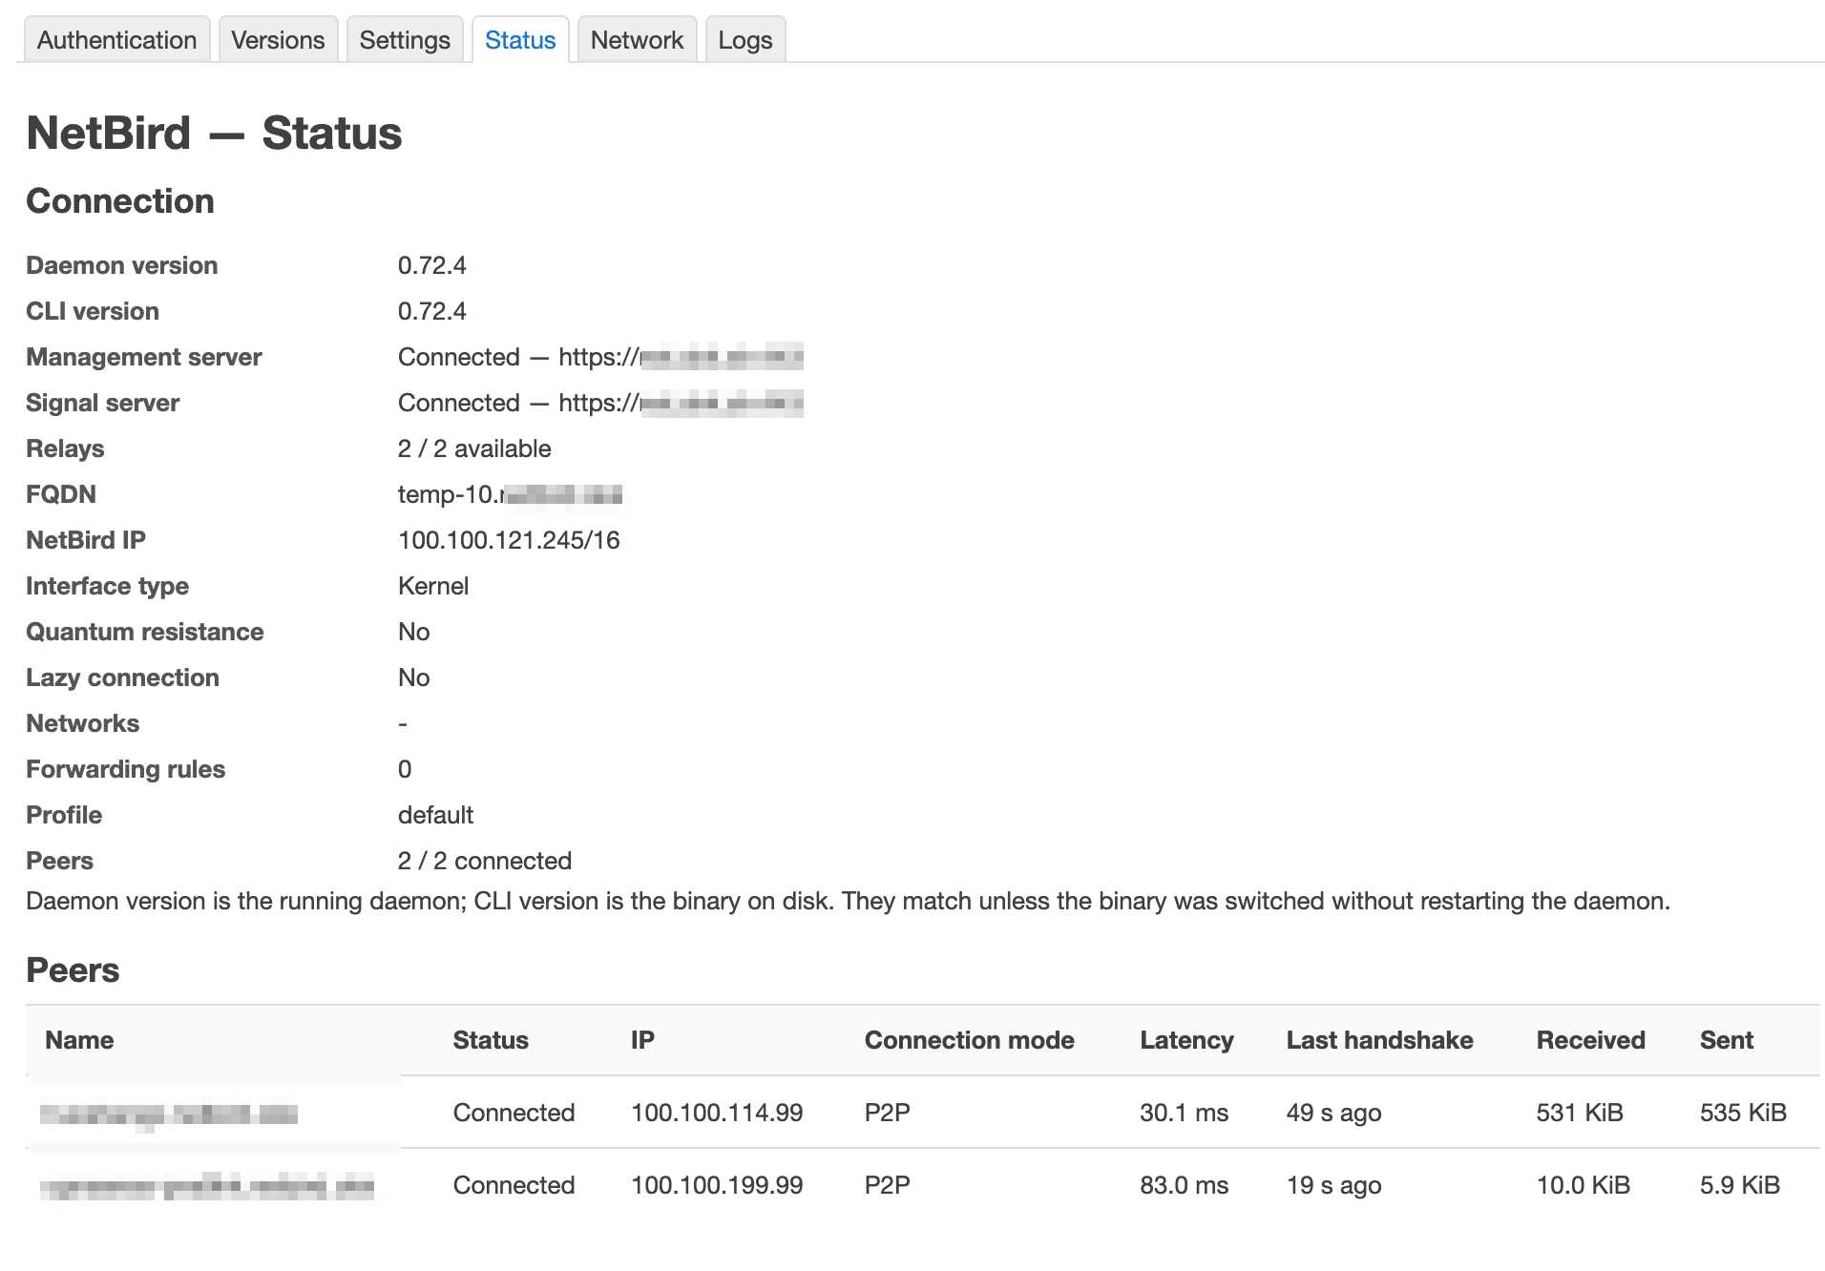This screenshot has width=1825, height=1271.
Task: Click the Last handshake column header
Action: pos(1379,1040)
